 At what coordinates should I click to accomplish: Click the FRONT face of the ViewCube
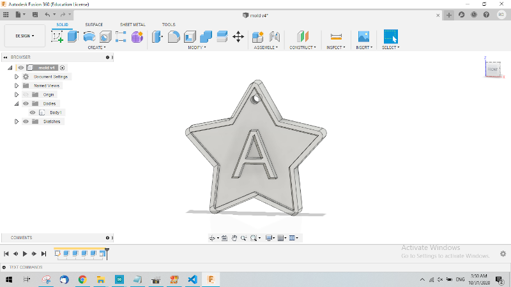[492, 70]
